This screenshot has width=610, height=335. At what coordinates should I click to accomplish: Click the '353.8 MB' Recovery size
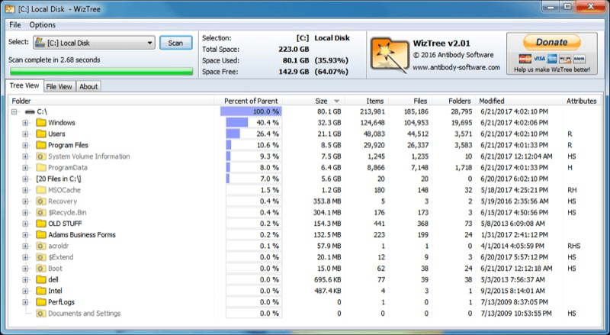pos(327,201)
